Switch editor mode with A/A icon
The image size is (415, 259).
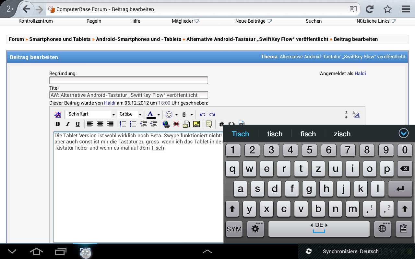(356, 115)
